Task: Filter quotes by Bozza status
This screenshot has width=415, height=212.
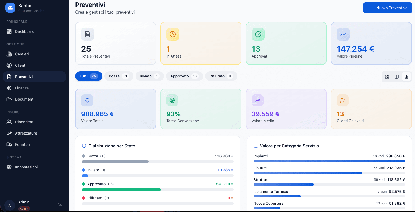Action: [119, 76]
